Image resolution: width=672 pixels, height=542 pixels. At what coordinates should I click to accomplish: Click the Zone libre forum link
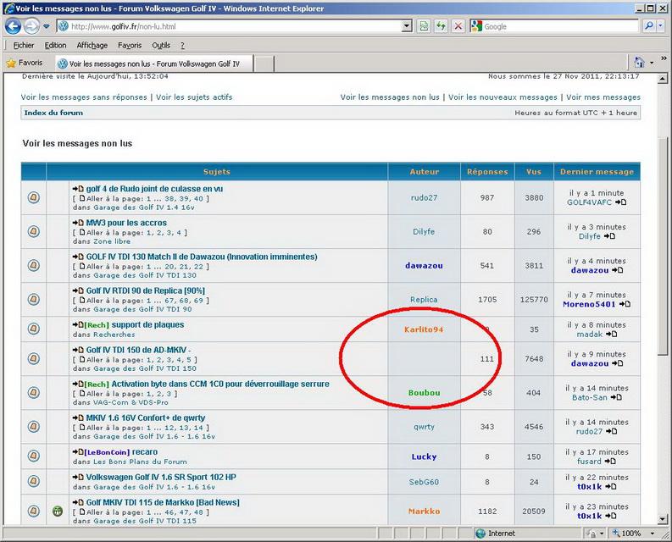click(x=112, y=241)
